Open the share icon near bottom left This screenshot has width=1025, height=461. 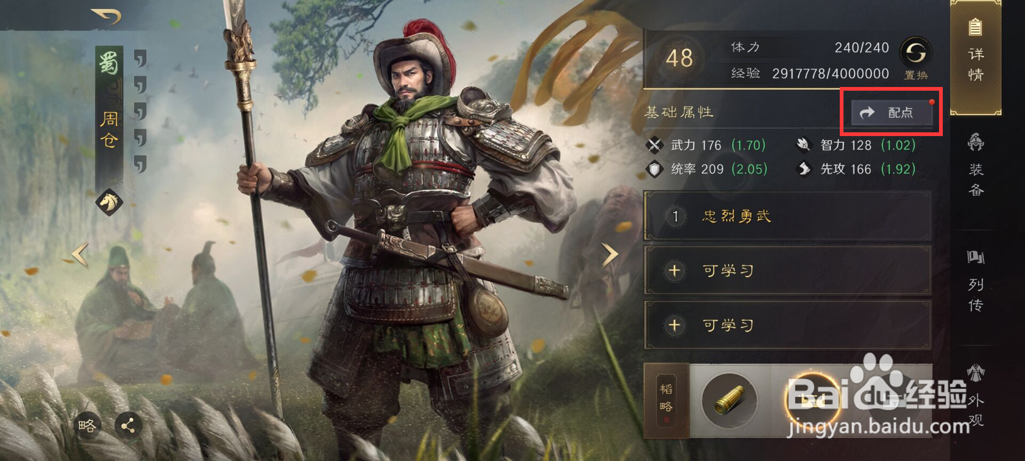pos(128,425)
